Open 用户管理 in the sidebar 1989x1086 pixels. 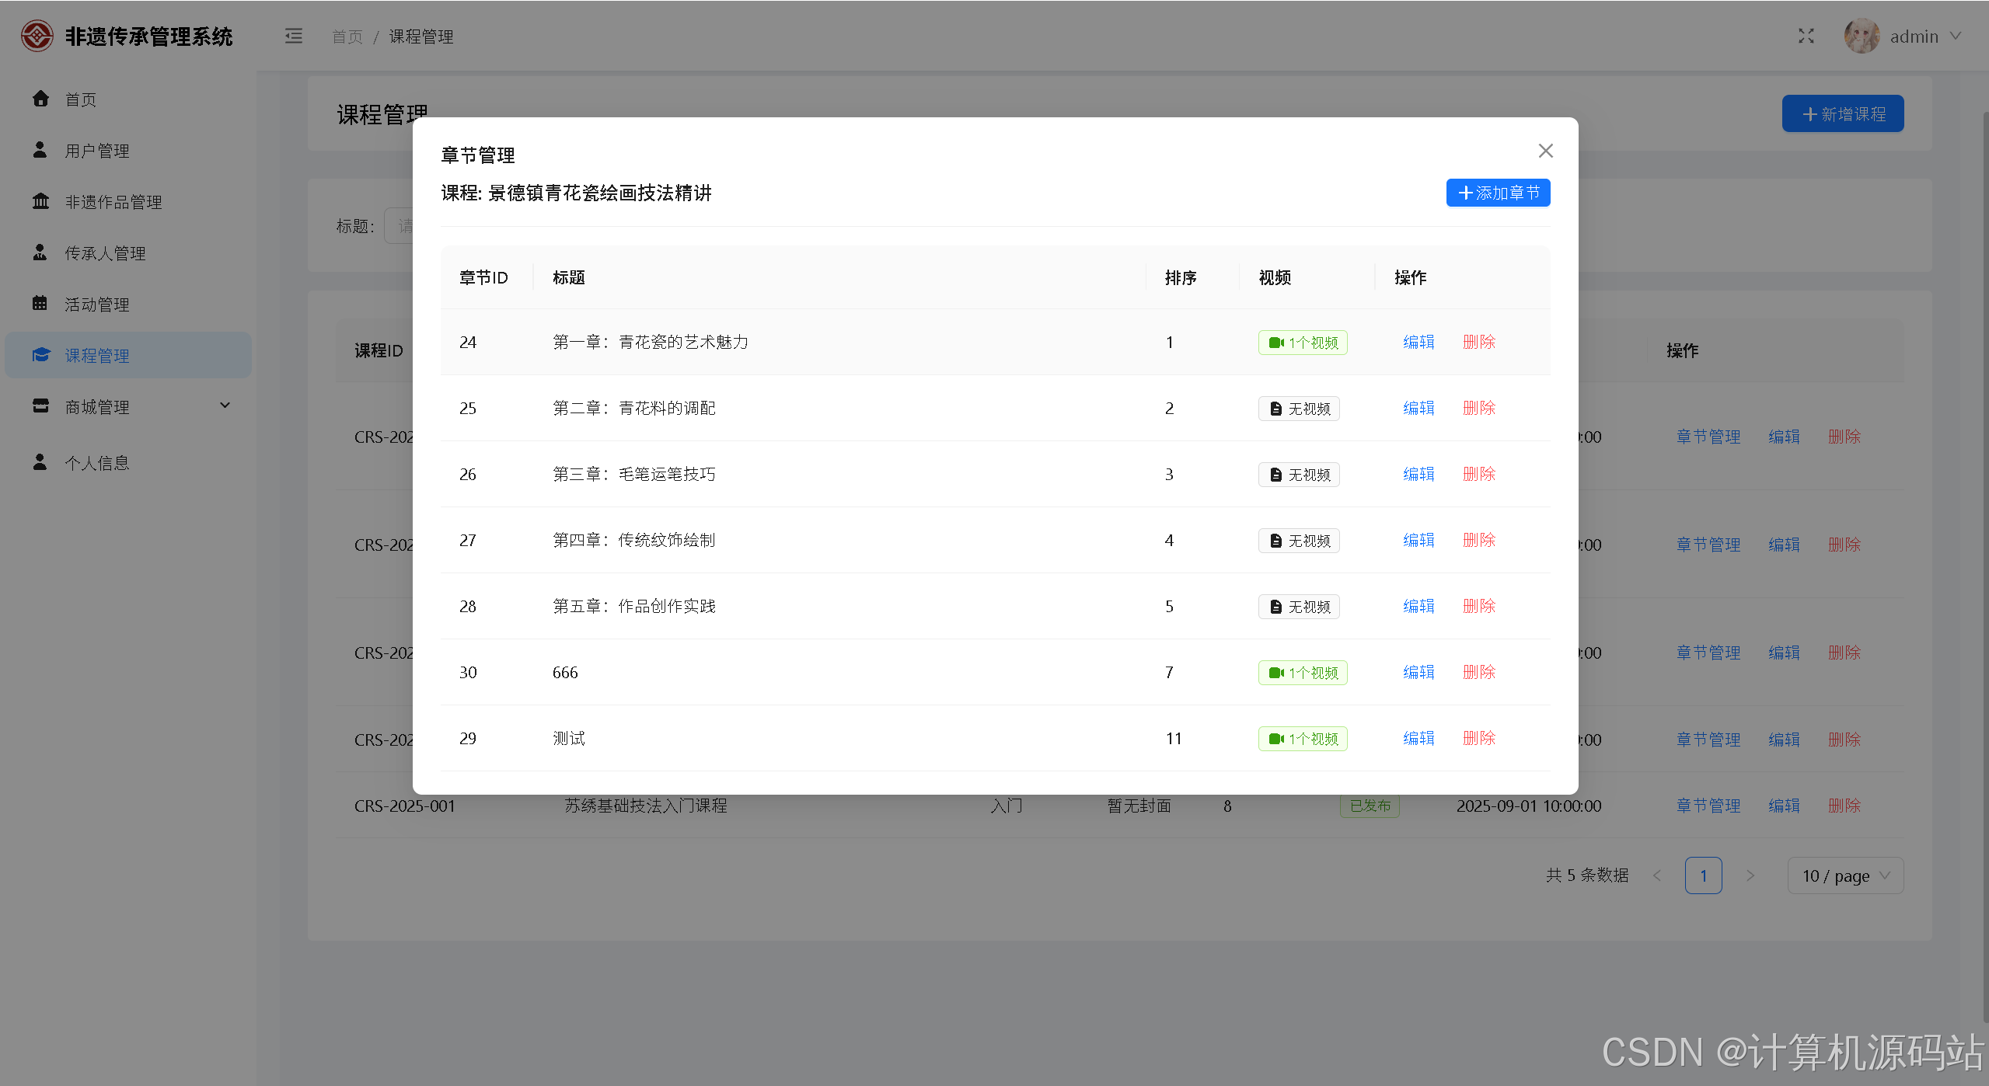point(97,151)
